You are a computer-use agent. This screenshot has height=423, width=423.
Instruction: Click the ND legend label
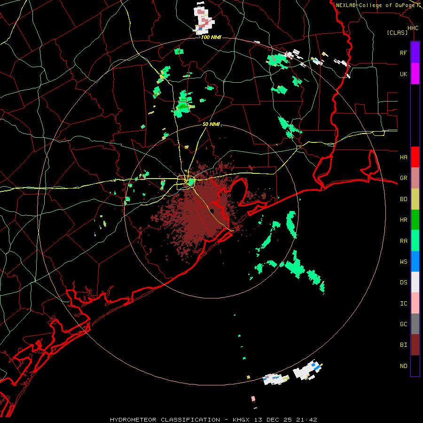(403, 366)
